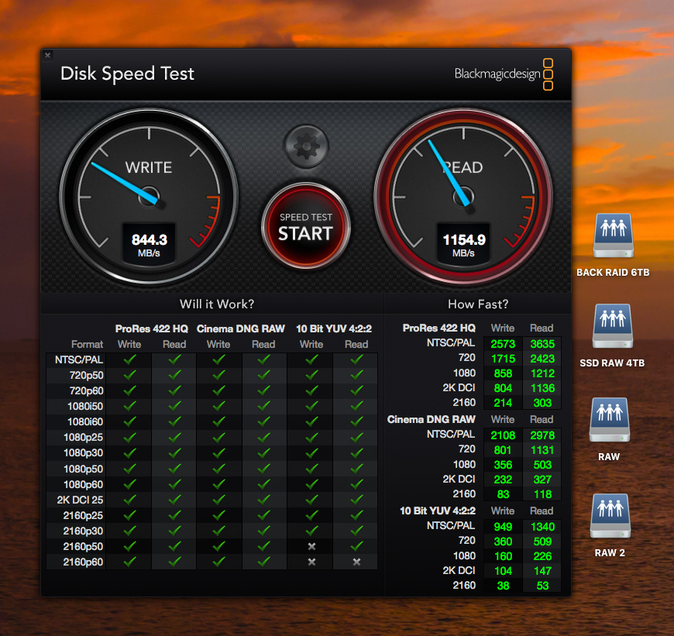Click Cinema DNG RAW write checkmark for 1080i50

[x=218, y=406]
